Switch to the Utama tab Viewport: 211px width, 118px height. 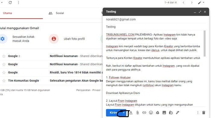8,13
